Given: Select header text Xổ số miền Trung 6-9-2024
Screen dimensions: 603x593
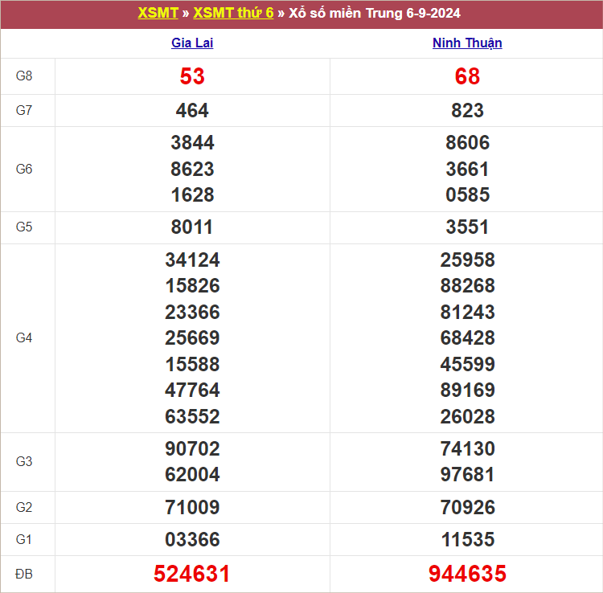Looking at the screenshot, I should (x=375, y=13).
